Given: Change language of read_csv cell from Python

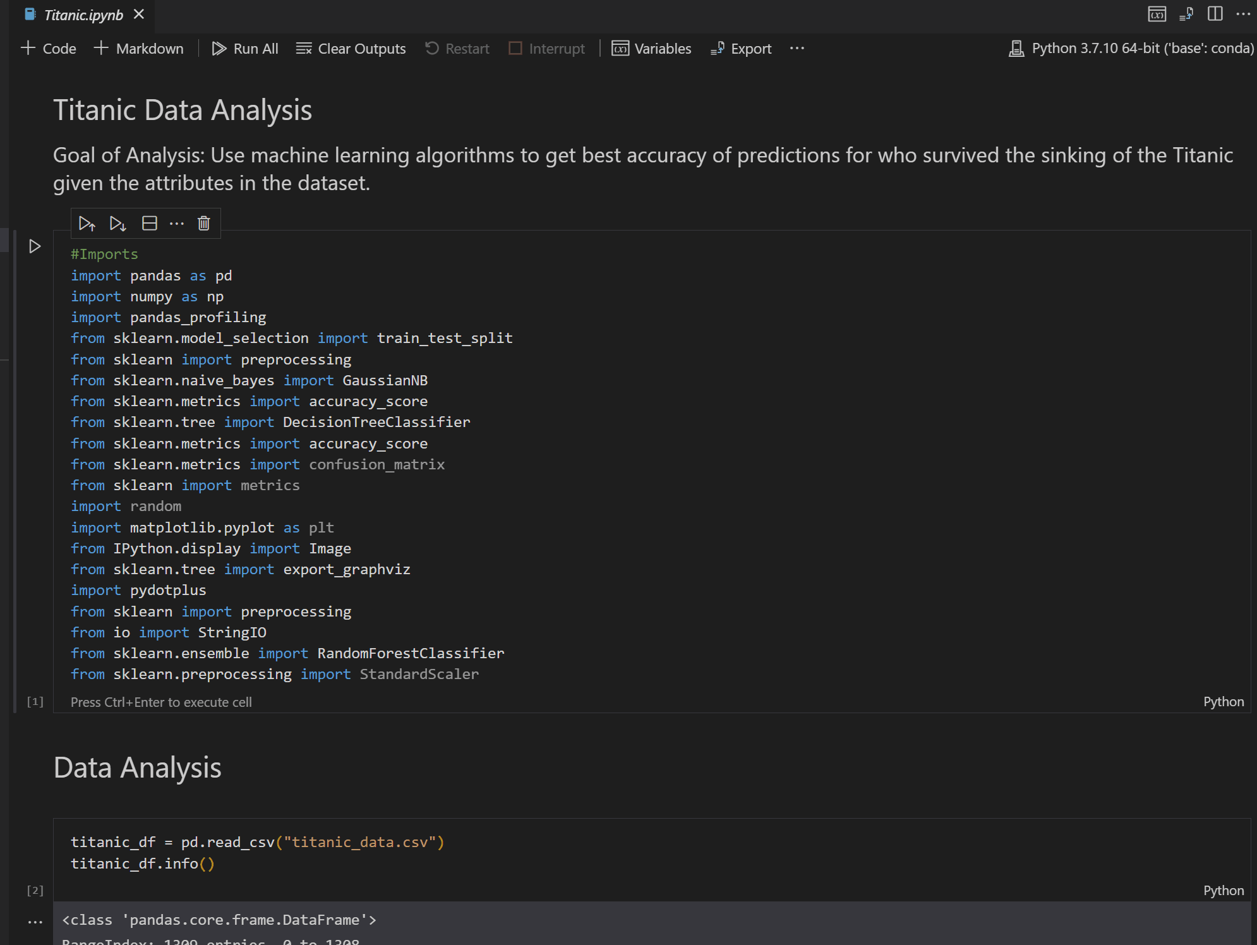Looking at the screenshot, I should point(1224,891).
